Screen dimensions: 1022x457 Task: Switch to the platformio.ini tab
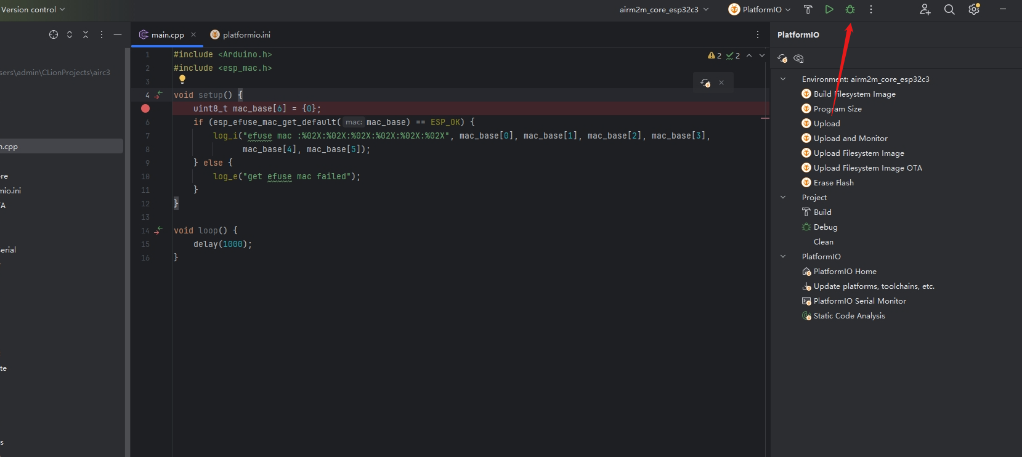click(x=240, y=35)
